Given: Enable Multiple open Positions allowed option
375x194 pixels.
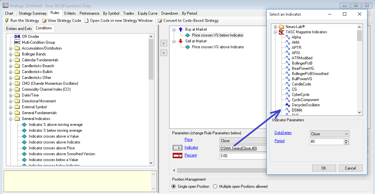Looking at the screenshot, I should coord(215,187).
